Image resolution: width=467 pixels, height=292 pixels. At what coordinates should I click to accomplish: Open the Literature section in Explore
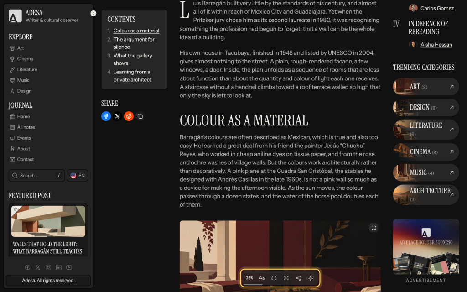[x=23, y=69]
